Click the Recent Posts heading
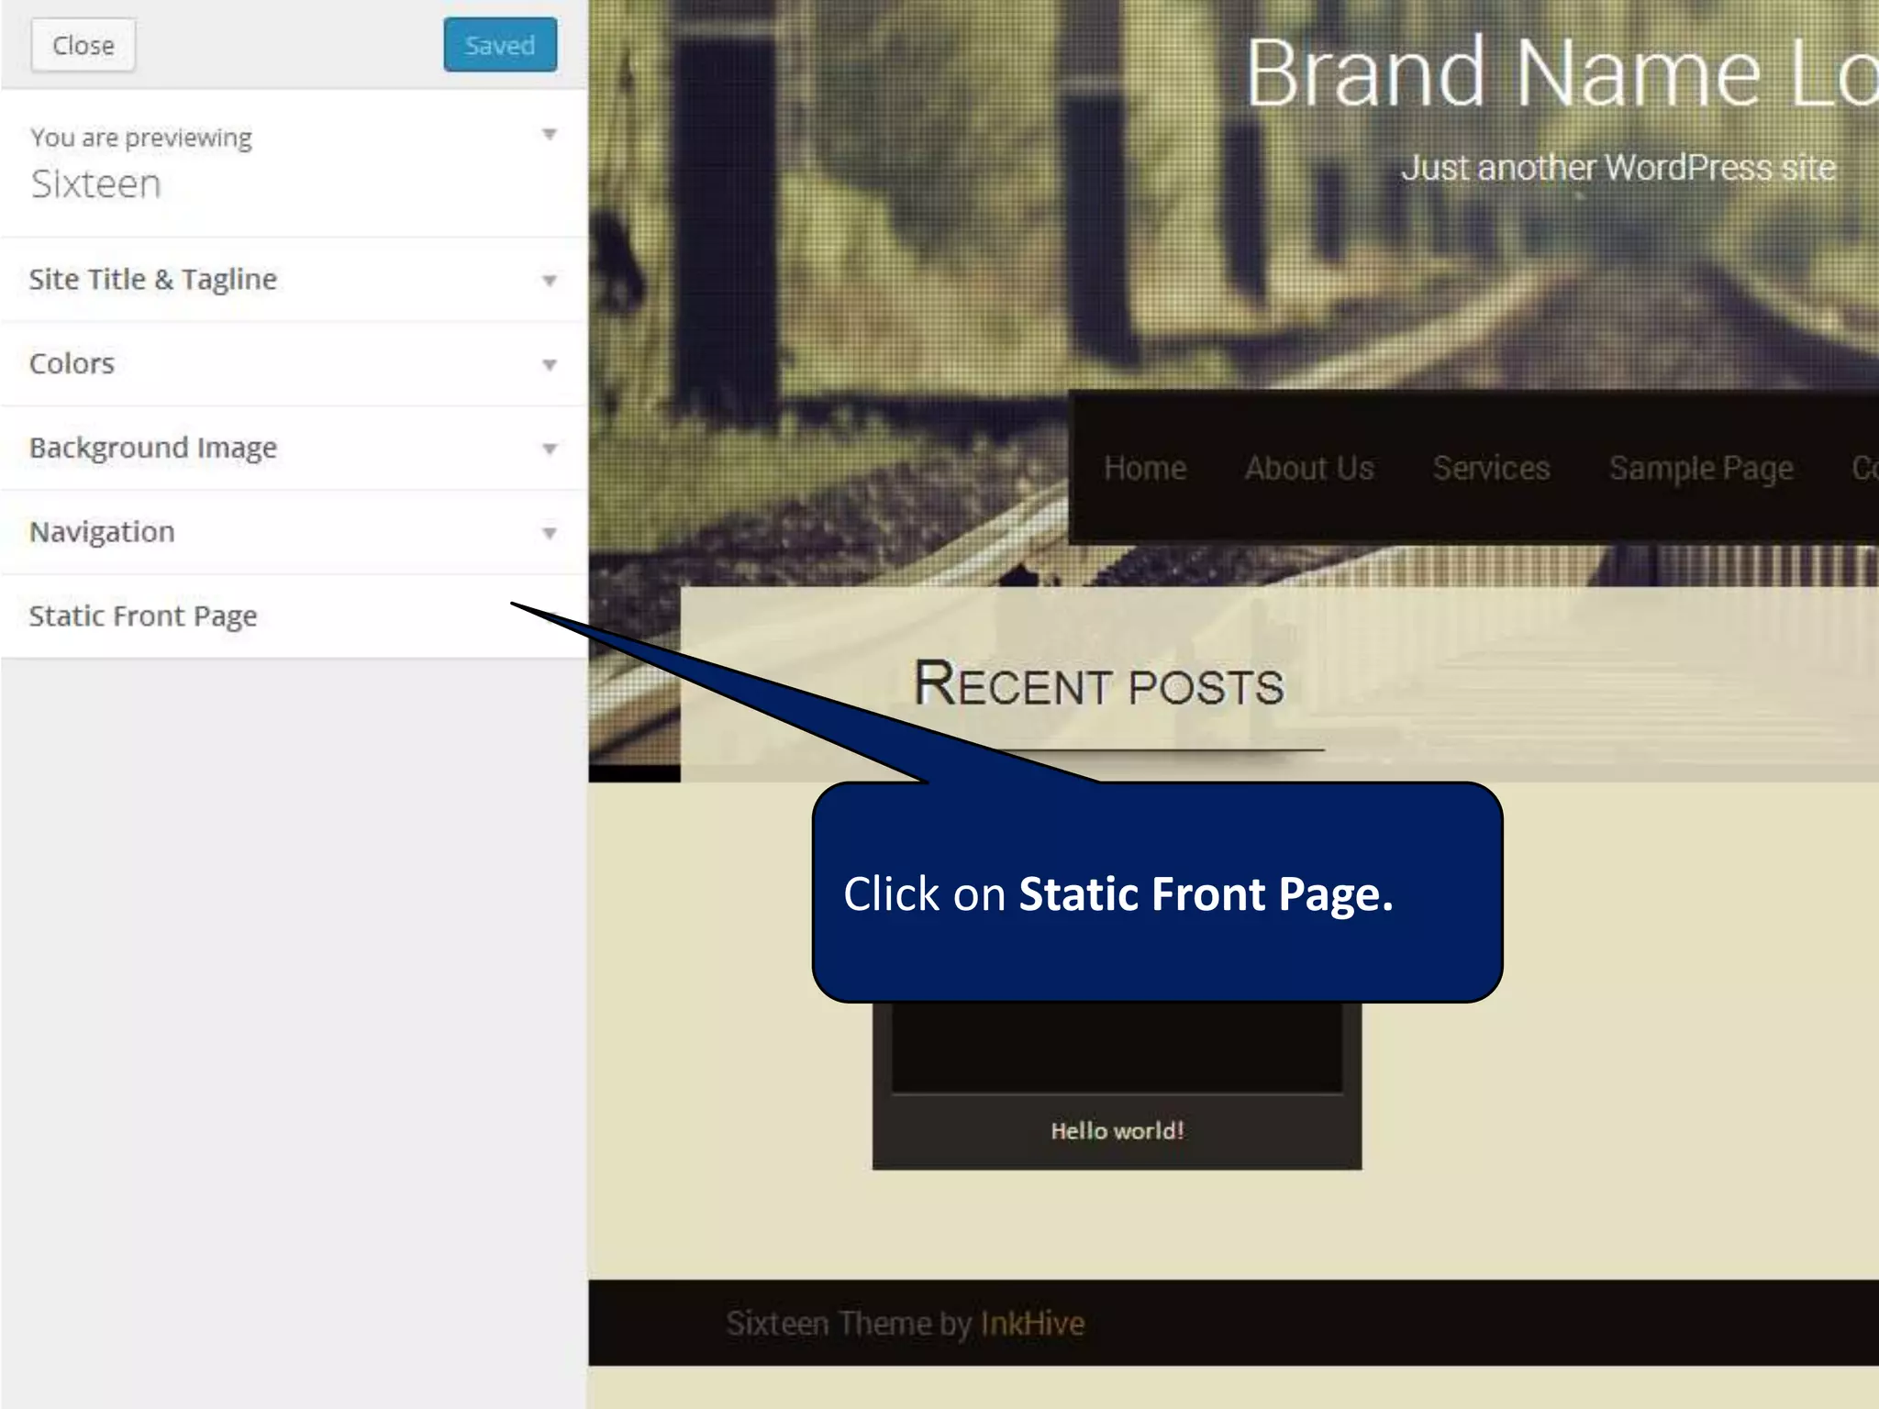Screen dimensions: 1879x1409 tap(1099, 685)
